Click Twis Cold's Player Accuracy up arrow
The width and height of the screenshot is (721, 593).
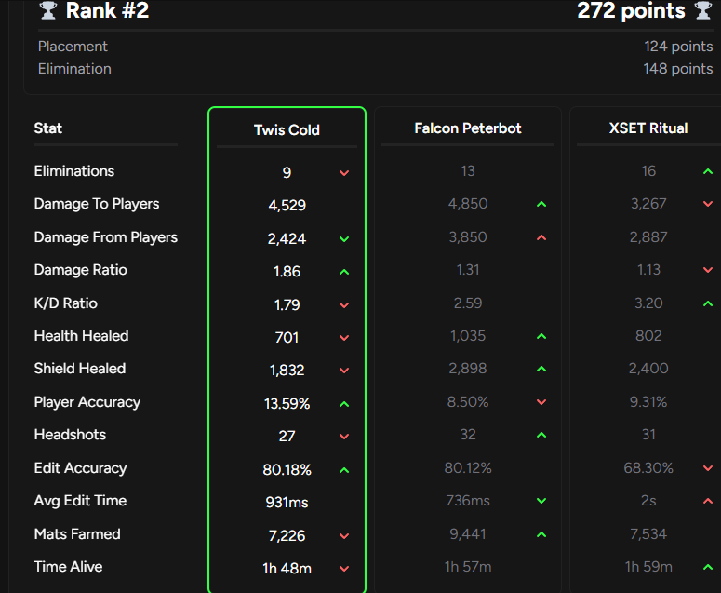point(344,404)
